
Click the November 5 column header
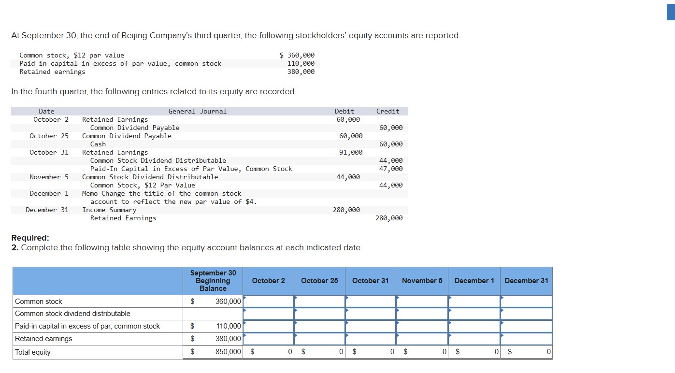[x=422, y=281]
